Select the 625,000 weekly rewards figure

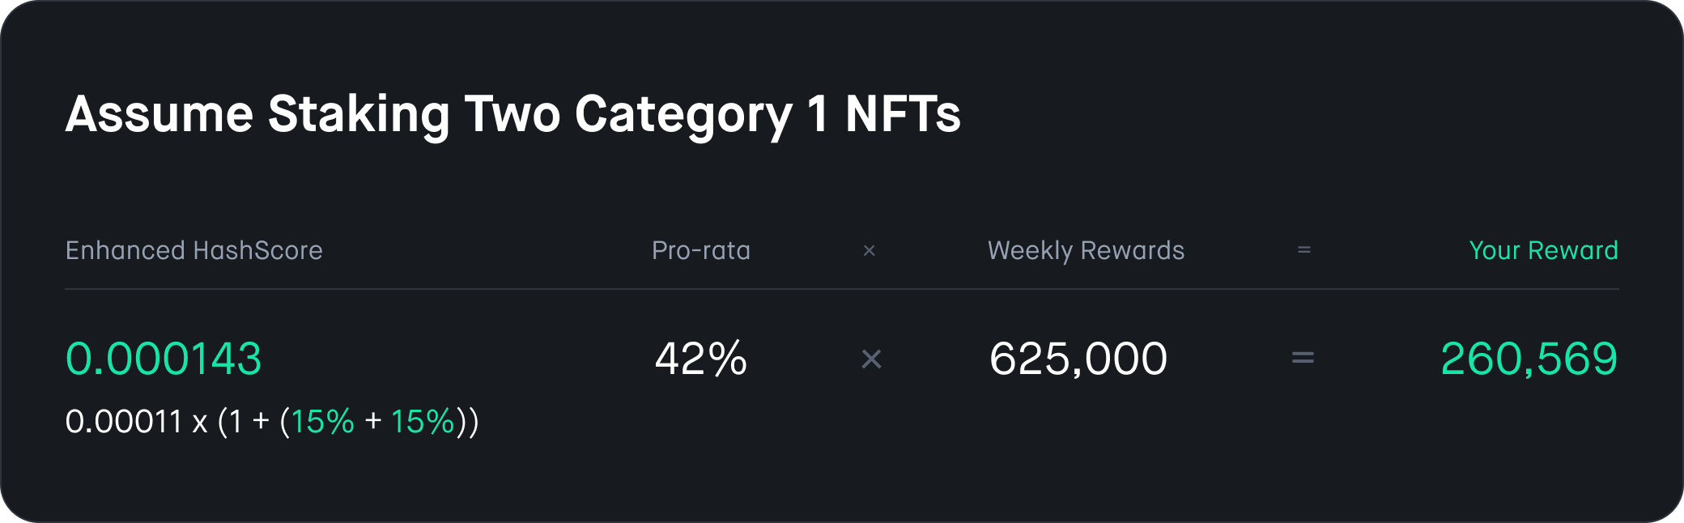click(1078, 359)
